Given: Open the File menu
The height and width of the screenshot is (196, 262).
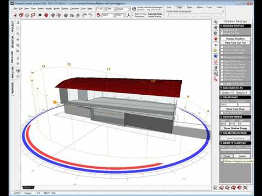Looking at the screenshot, I should [15, 9].
